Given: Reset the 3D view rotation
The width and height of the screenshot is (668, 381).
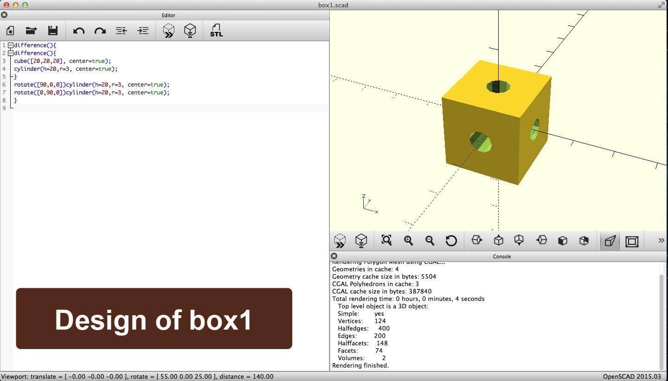Looking at the screenshot, I should click(x=451, y=241).
